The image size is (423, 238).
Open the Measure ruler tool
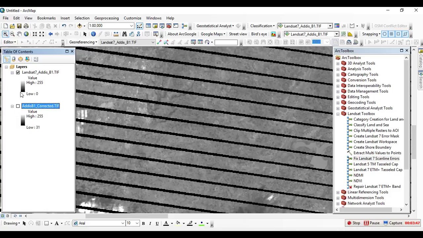pyautogui.click(x=116, y=34)
